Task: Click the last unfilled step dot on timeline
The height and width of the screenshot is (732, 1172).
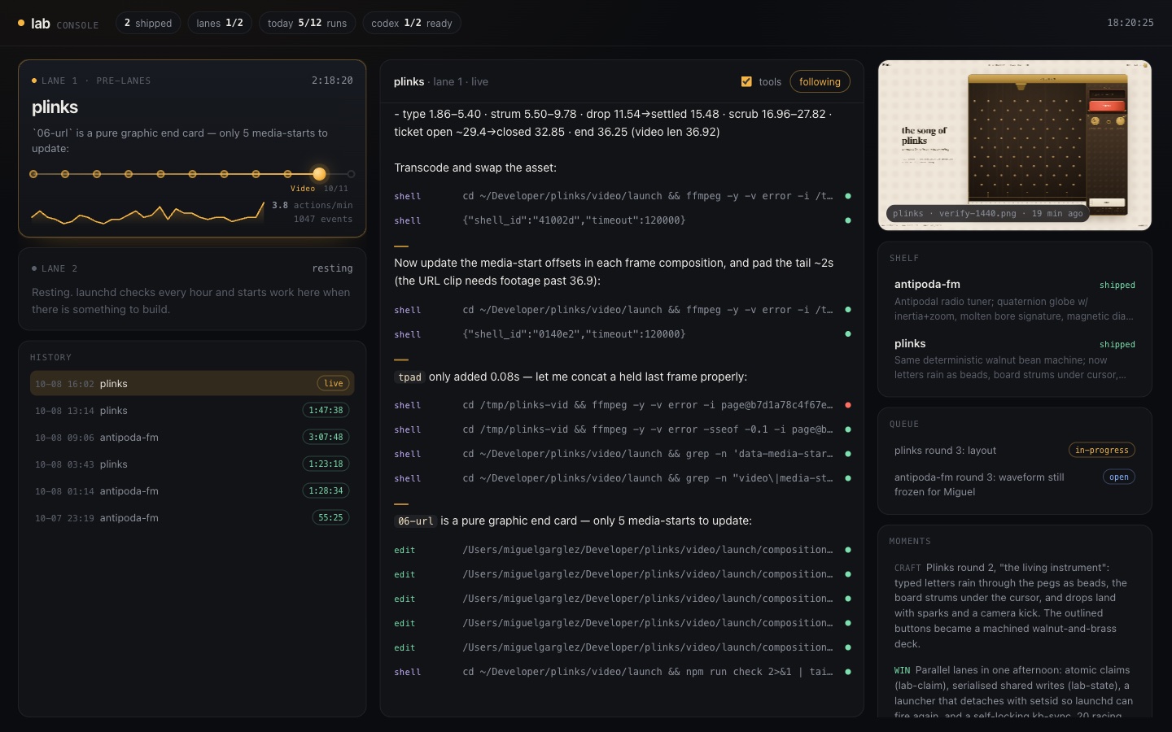Action: (351, 174)
